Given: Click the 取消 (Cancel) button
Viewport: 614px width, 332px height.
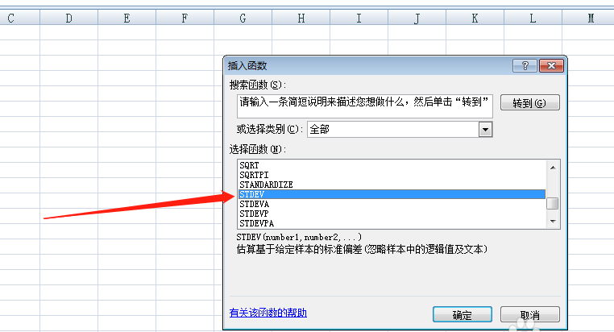Looking at the screenshot, I should 530,314.
